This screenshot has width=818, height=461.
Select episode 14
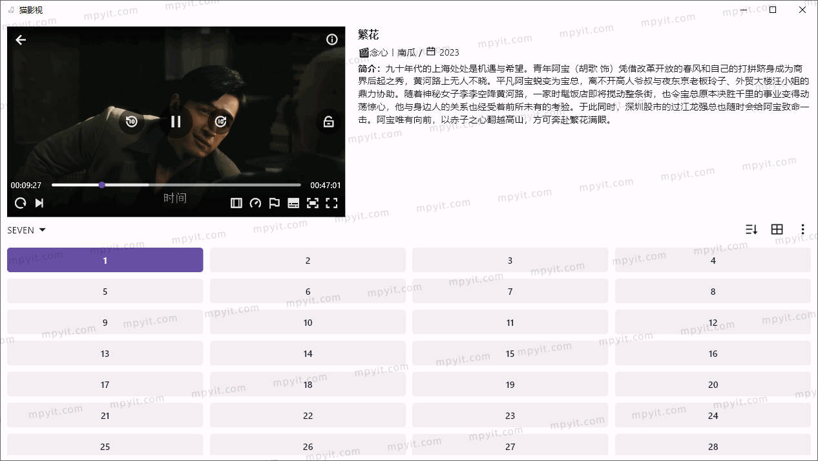(308, 353)
